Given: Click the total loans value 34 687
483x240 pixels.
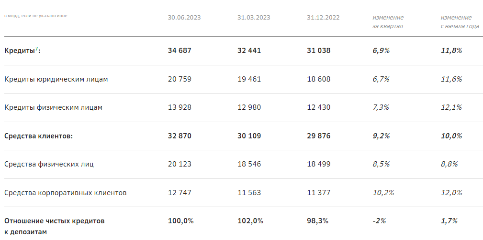Looking at the screenshot, I should point(180,51).
